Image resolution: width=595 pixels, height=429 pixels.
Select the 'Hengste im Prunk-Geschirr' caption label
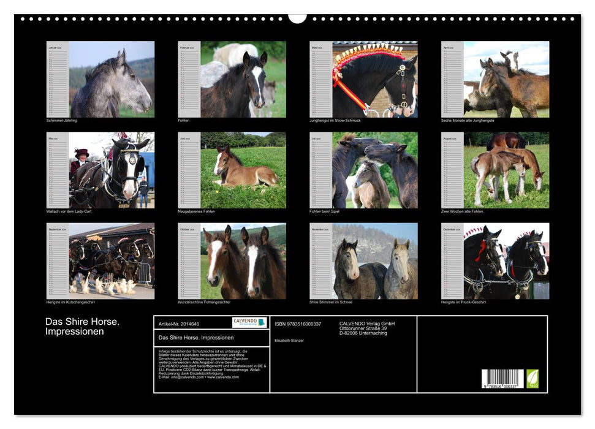coord(464,302)
